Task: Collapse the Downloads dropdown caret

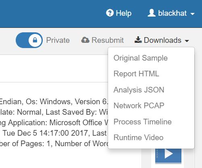Action: point(187,41)
